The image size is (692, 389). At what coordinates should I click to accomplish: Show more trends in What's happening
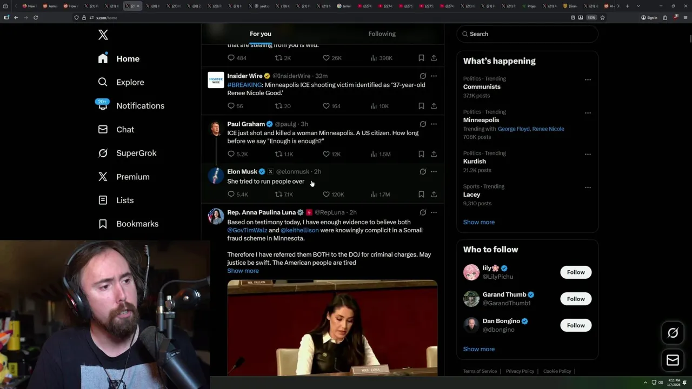pos(478,222)
